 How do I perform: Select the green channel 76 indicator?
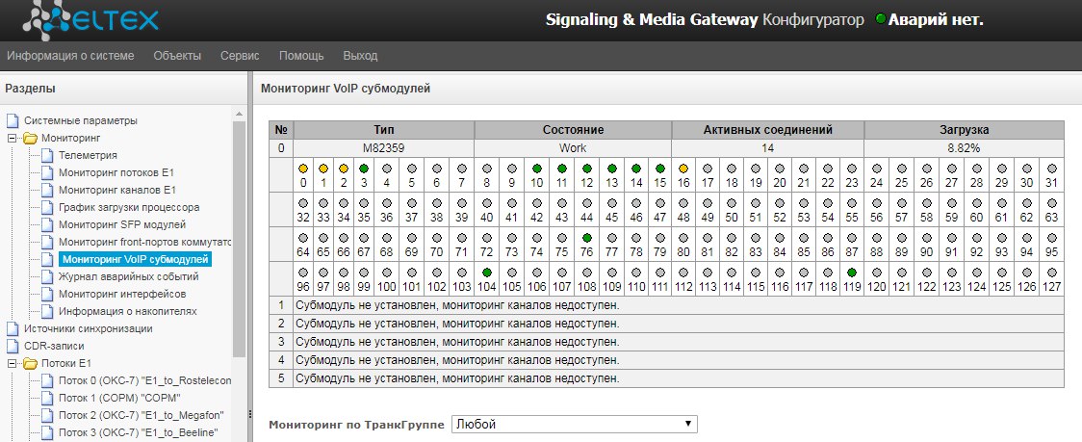pos(586,238)
